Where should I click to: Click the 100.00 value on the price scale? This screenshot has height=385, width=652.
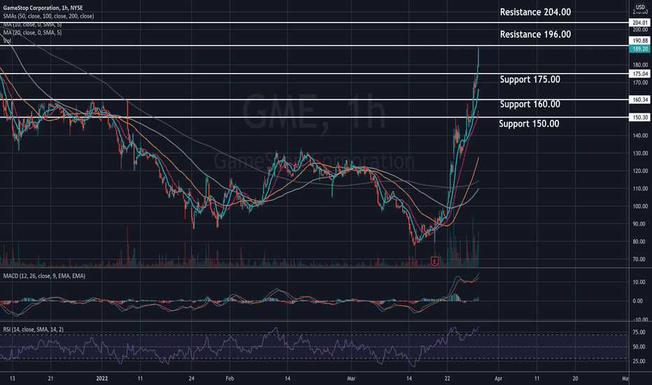click(x=640, y=206)
